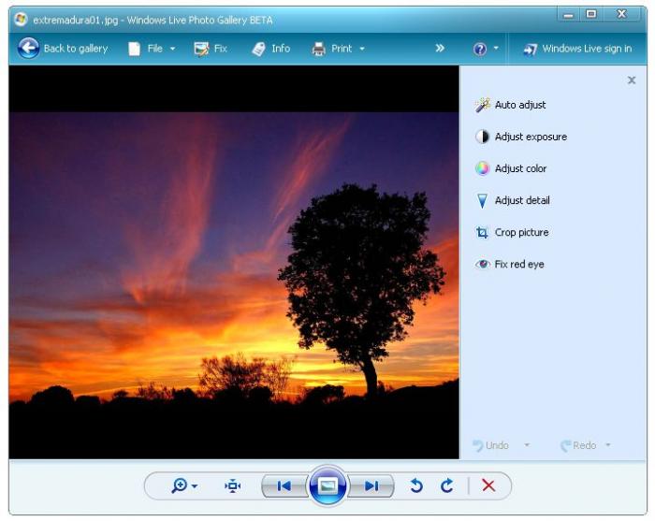Click the fit to window icon
Image resolution: width=655 pixels, height=521 pixels.
(233, 486)
